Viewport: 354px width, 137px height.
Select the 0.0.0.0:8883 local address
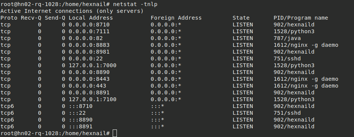(x=89, y=45)
